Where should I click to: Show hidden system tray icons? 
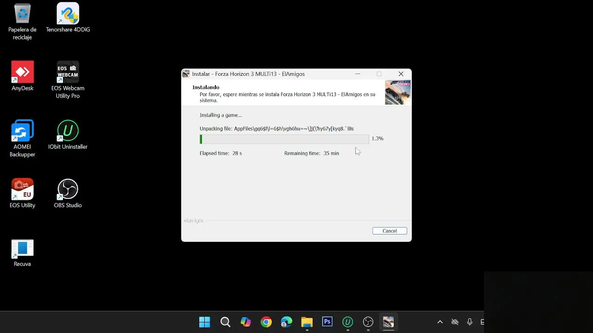pos(440,322)
